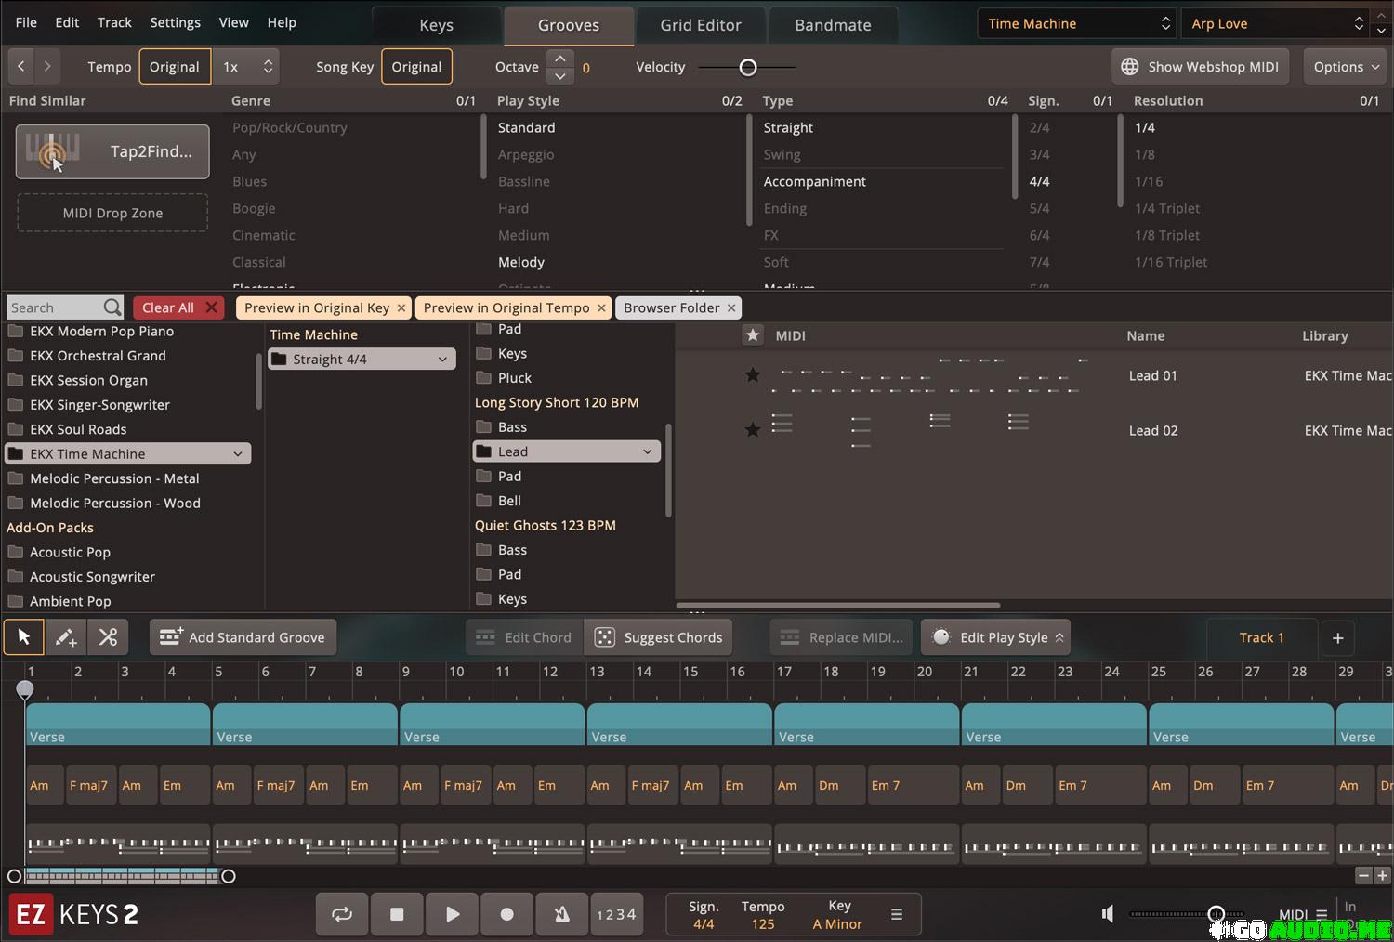Click the Suggest Chords button
This screenshot has width=1394, height=942.
pos(659,637)
